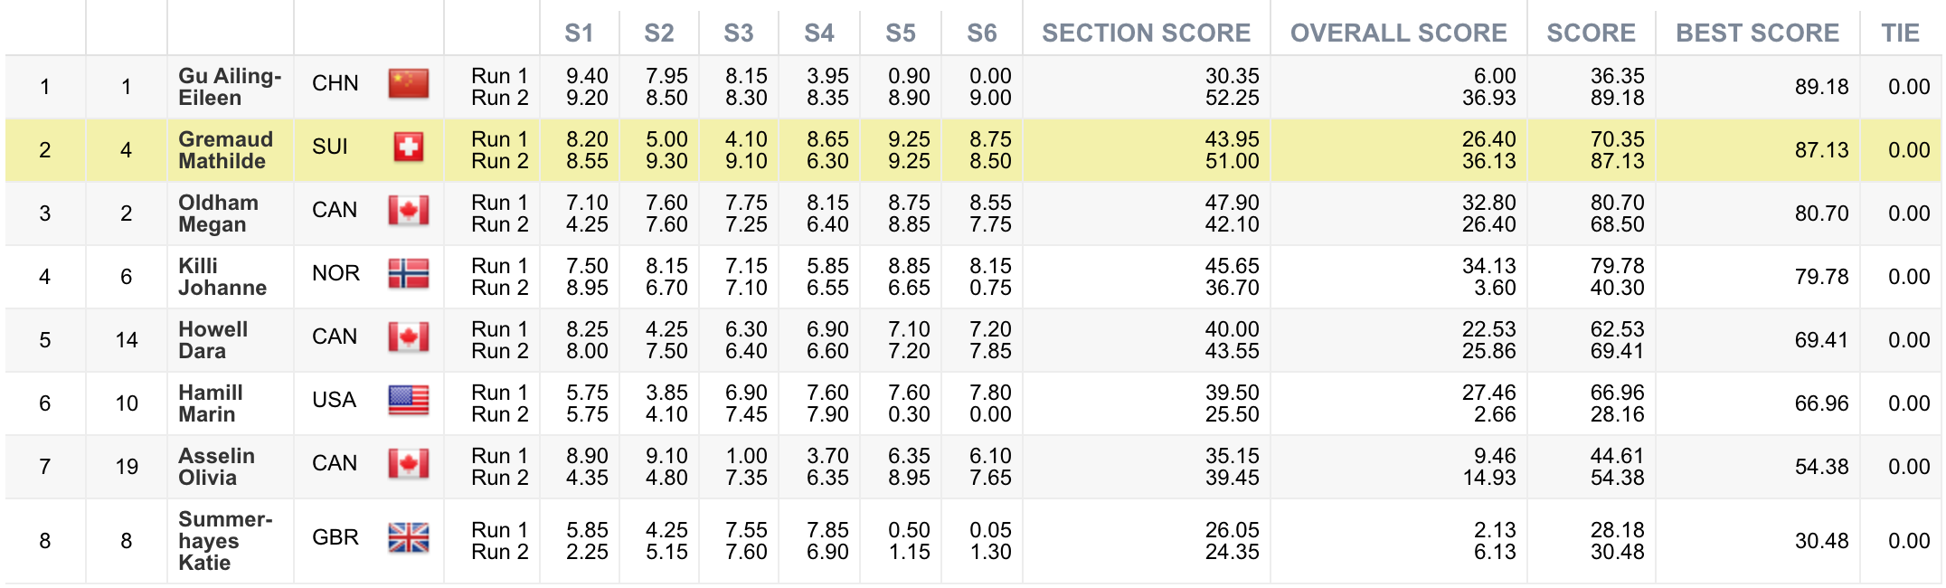Open Killi Johanne's athlete name
Image resolution: width=1946 pixels, height=588 pixels.
pyautogui.click(x=222, y=277)
